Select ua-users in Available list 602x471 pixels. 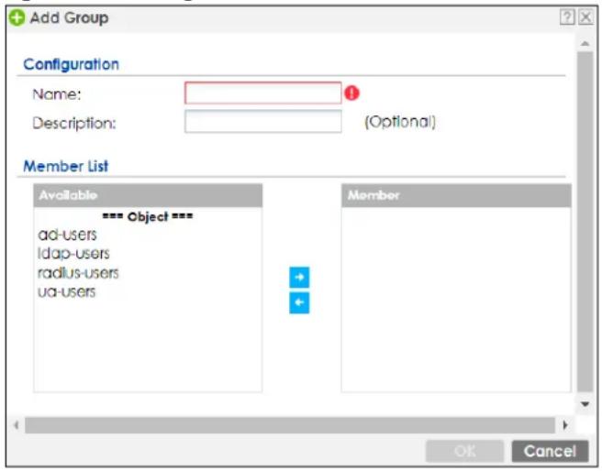[67, 292]
